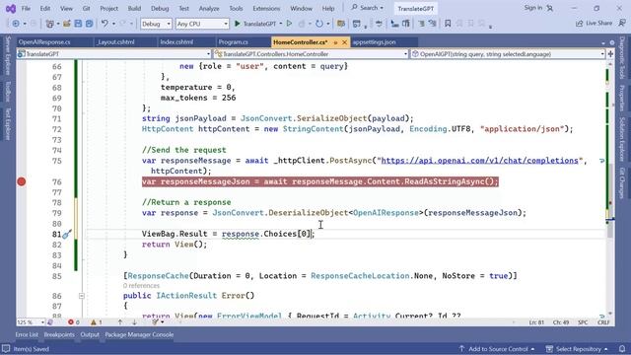Image resolution: width=631 pixels, height=355 pixels.
Task: Click the New Project toolbar icon
Action: (x=49, y=24)
